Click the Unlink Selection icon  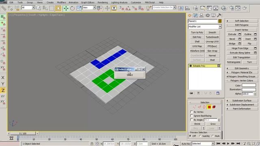pos(10,8)
